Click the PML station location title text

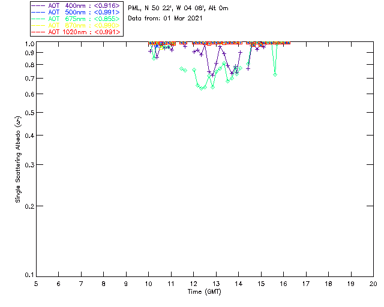tap(178, 8)
